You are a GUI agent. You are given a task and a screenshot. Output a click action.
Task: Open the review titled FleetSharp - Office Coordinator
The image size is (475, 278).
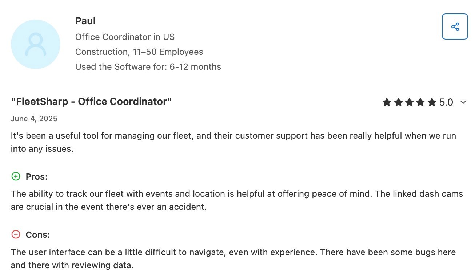pos(91,101)
